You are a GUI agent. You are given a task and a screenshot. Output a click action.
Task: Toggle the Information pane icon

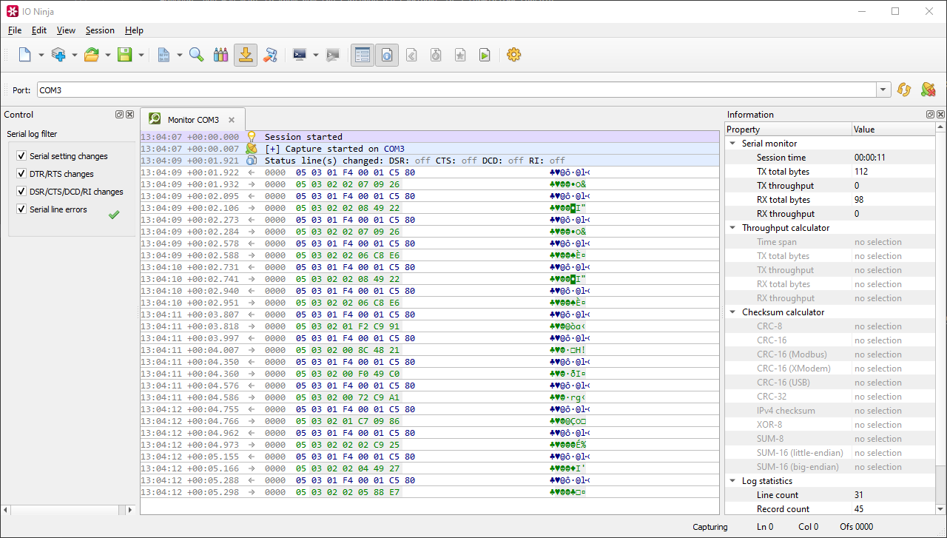tap(387, 55)
